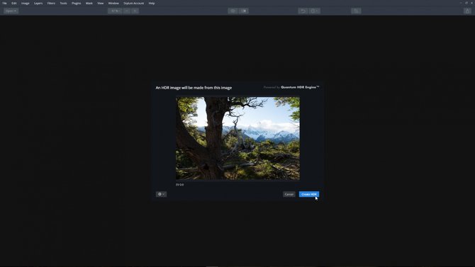Minimize the application window

click(x=461, y=3)
